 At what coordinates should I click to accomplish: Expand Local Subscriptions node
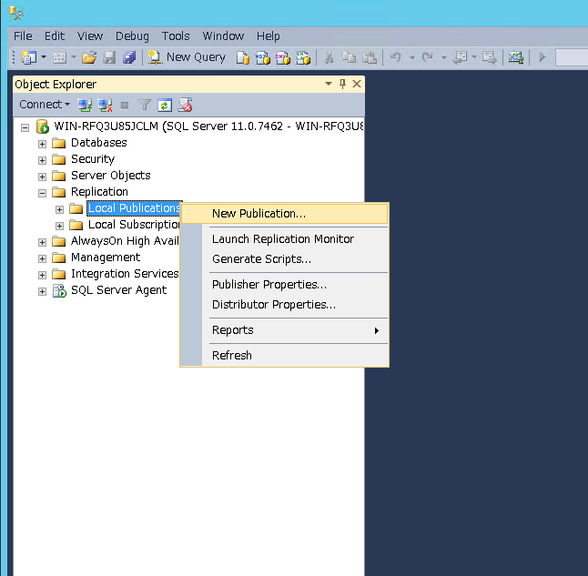(x=59, y=227)
